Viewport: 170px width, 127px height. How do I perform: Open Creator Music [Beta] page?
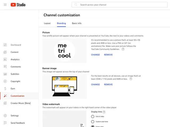[20, 103]
